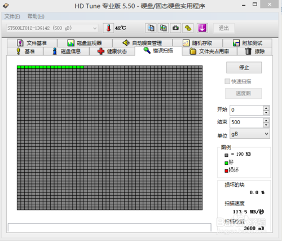Open the 健康状态 tab with red cross
This screenshot has width=282, height=241.
pos(112,51)
